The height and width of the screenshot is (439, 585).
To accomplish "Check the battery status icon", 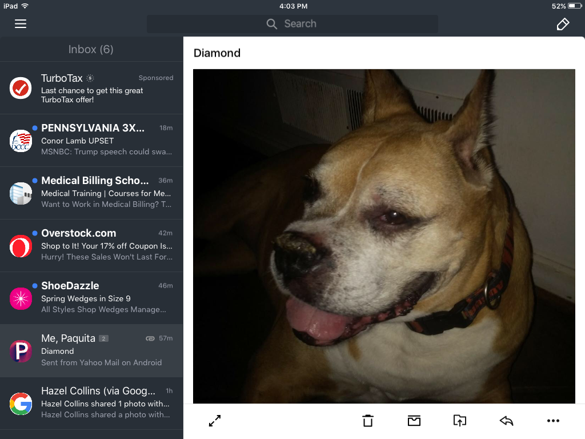I will pyautogui.click(x=575, y=6).
